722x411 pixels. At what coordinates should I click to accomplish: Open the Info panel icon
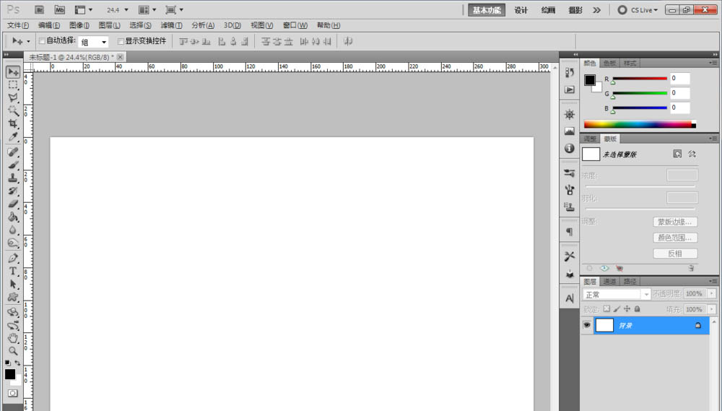point(570,148)
